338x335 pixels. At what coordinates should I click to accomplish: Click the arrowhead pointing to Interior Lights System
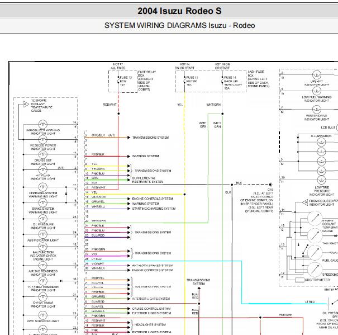pos(128,299)
